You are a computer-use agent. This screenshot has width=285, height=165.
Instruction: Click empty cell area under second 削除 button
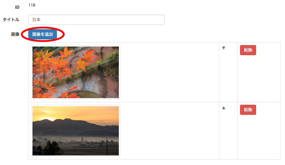point(259,137)
